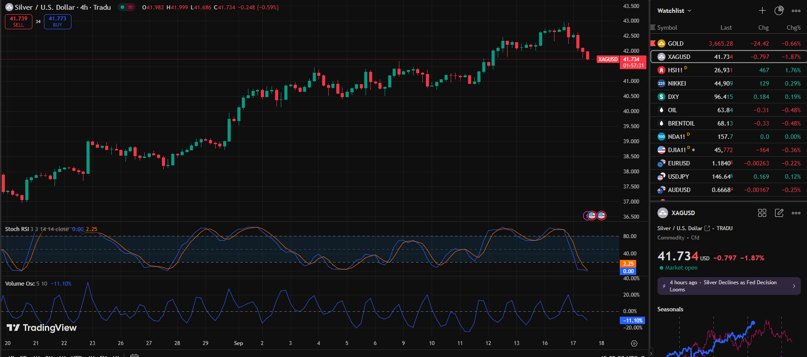
Task: Click the grid layout icon beside XAGUSD
Action: (762, 213)
